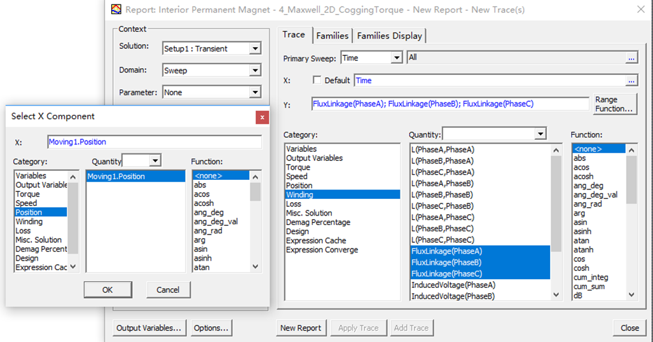Image resolution: width=653 pixels, height=342 pixels.
Task: Click the down arrow of the dialog Function scrollbar
Action: pyautogui.click(x=255, y=266)
